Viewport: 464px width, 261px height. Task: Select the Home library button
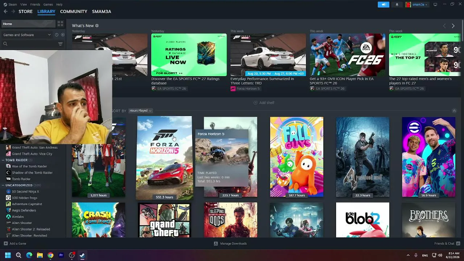pos(28,24)
